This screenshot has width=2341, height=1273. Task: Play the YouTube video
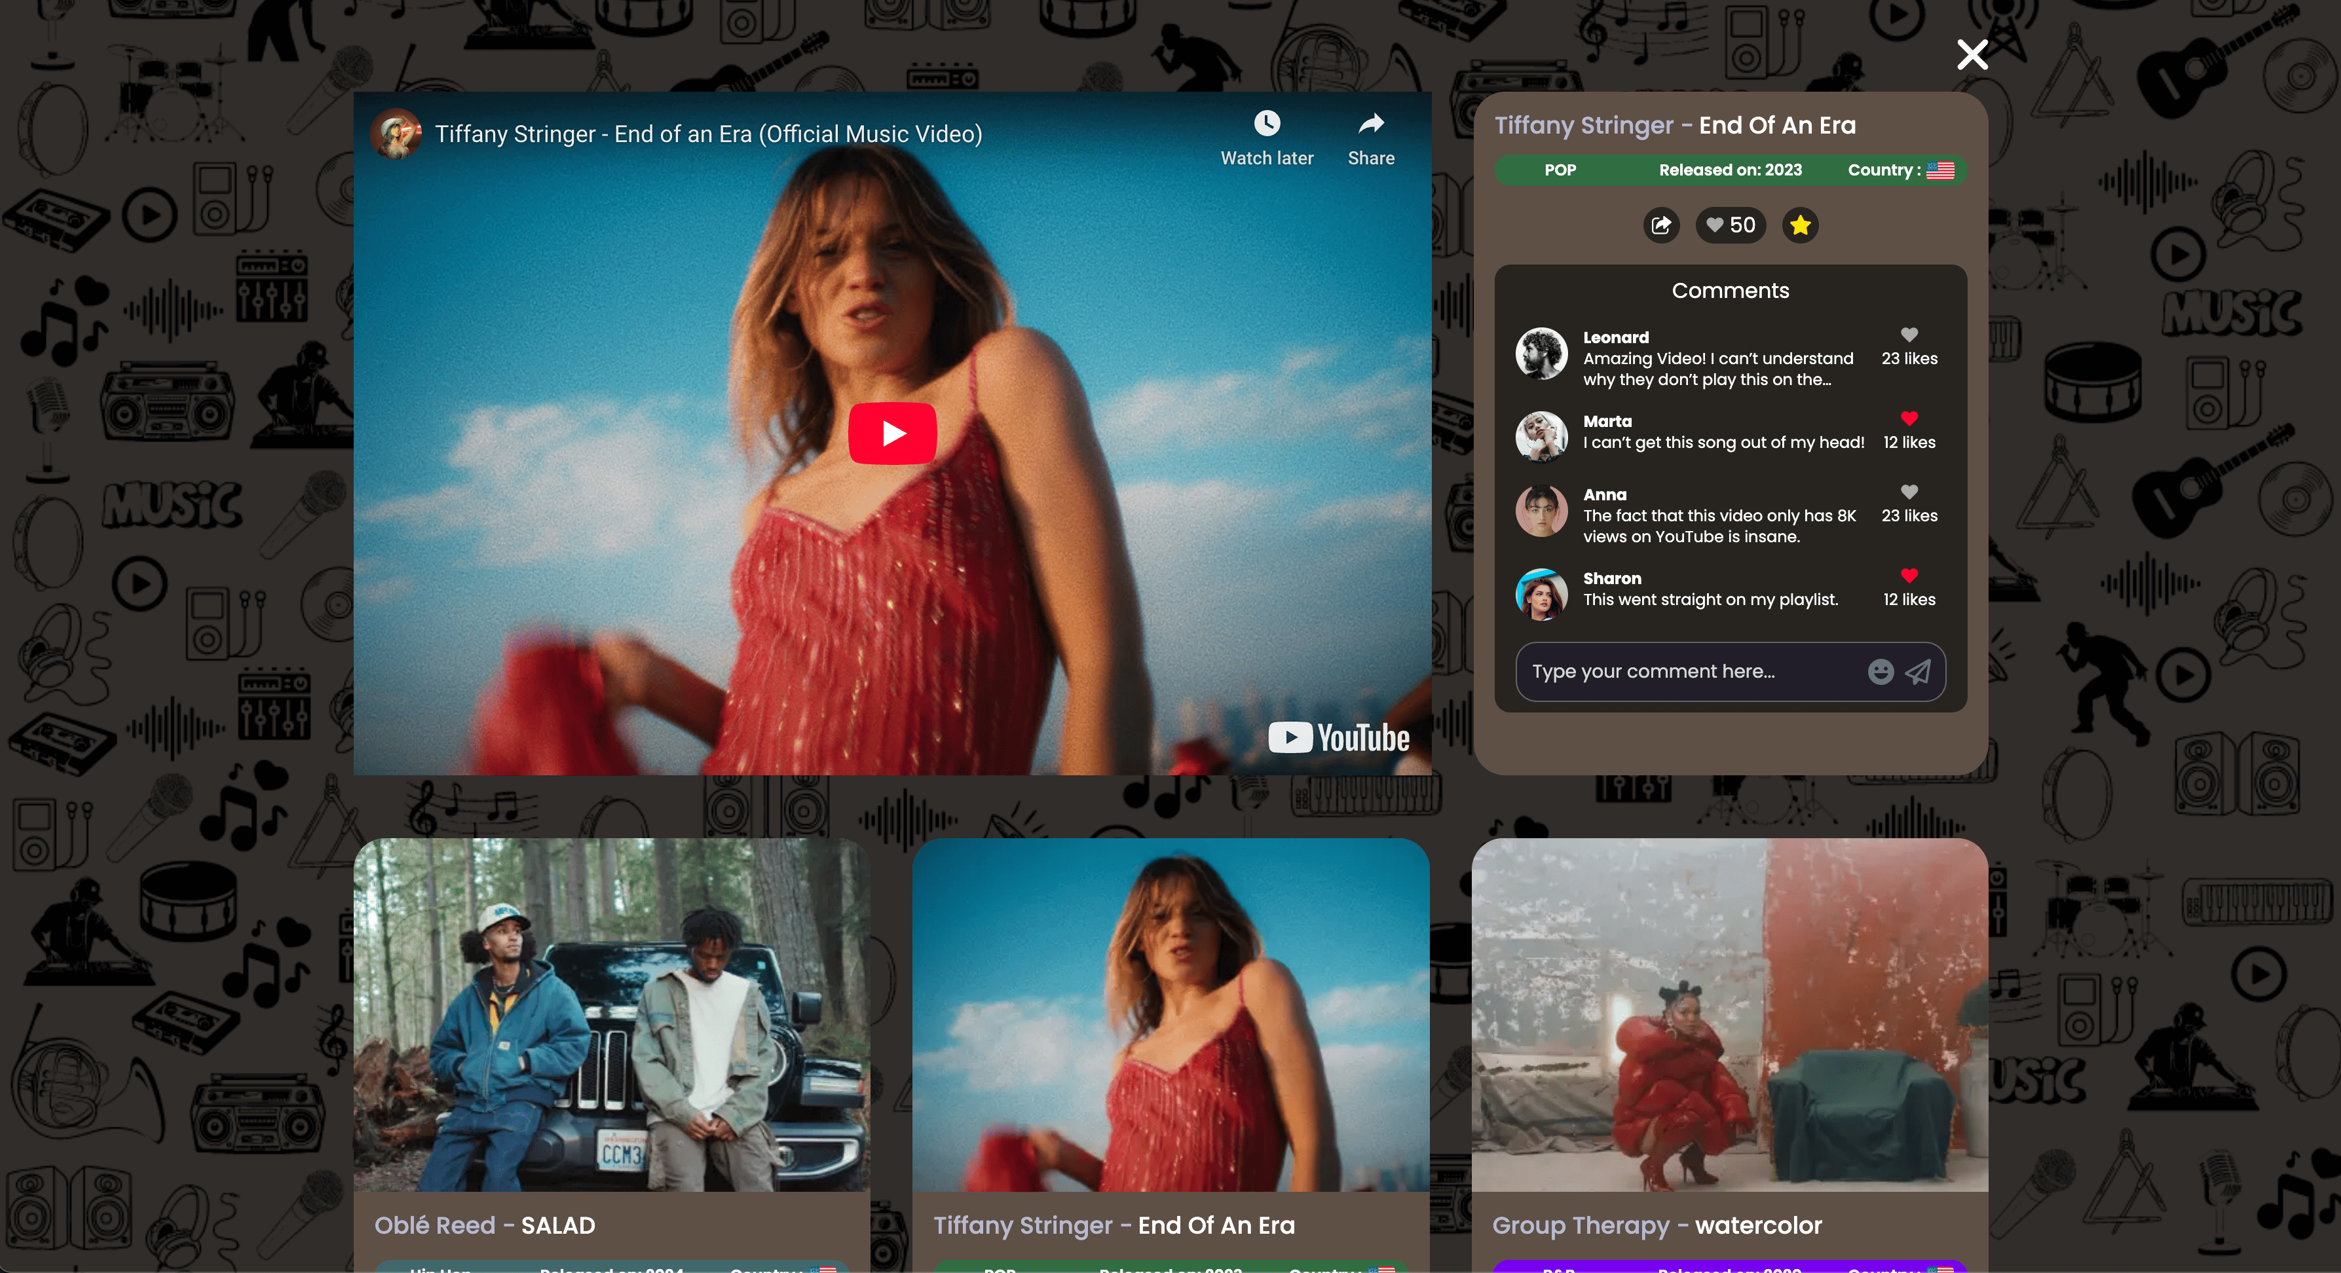coord(891,434)
